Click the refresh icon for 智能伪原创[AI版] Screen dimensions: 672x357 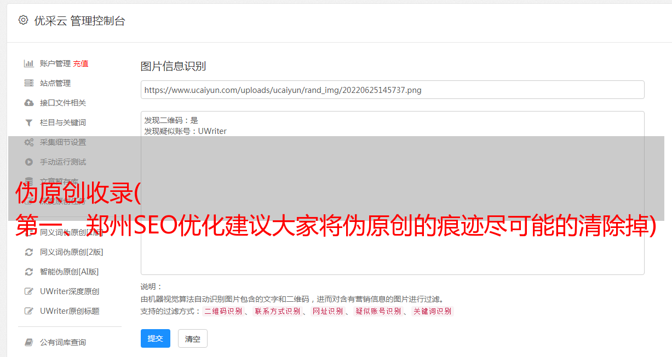[x=29, y=272]
